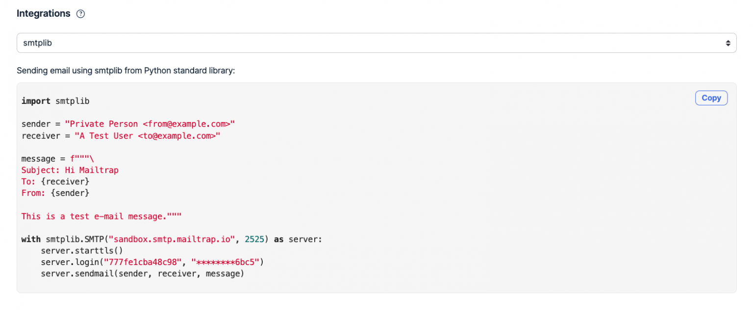Click the smtplib label in the selector

[x=38, y=43]
